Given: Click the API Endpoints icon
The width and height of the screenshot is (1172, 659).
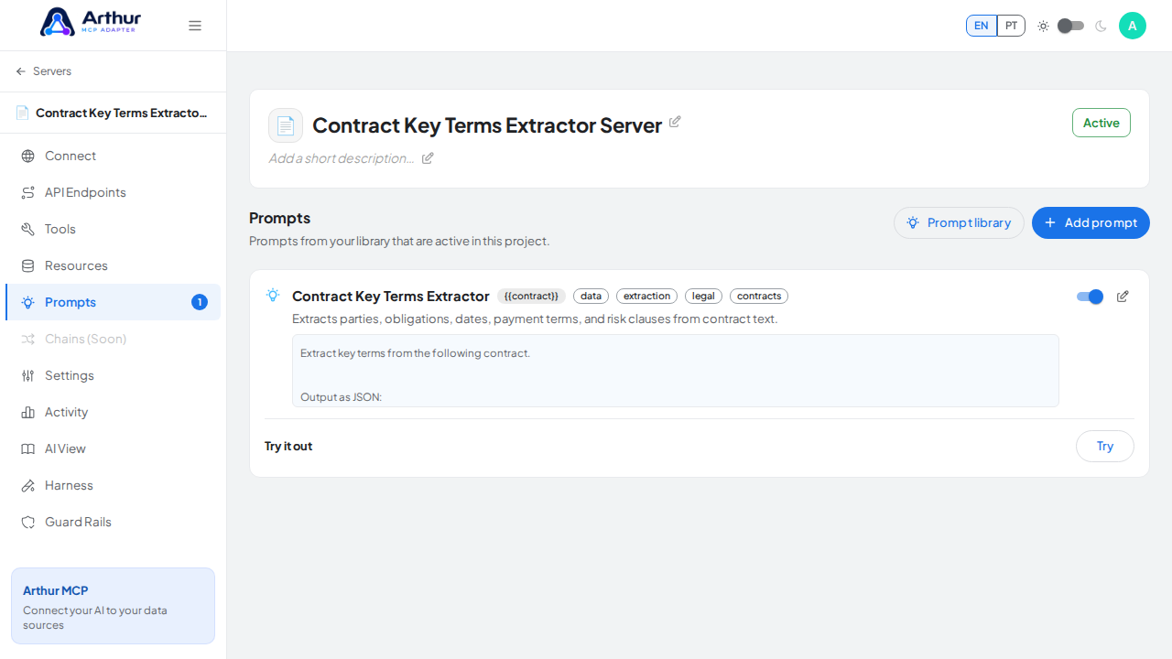Looking at the screenshot, I should 27,192.
